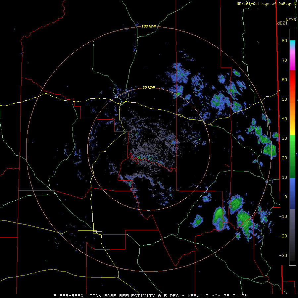Click the "50 NMI" range ring label

tap(149, 87)
